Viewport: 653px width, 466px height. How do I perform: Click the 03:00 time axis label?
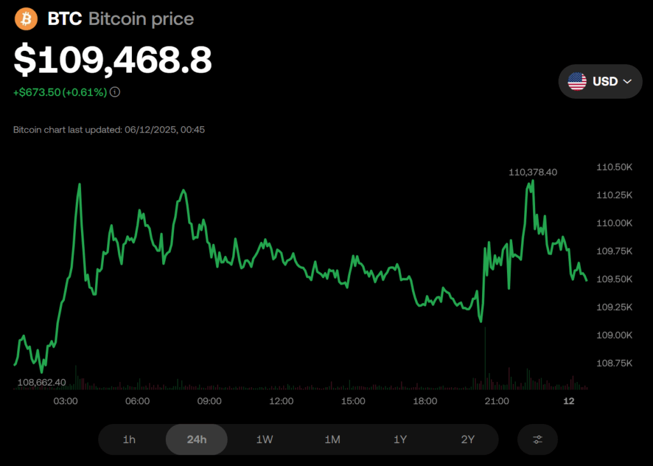pos(66,401)
